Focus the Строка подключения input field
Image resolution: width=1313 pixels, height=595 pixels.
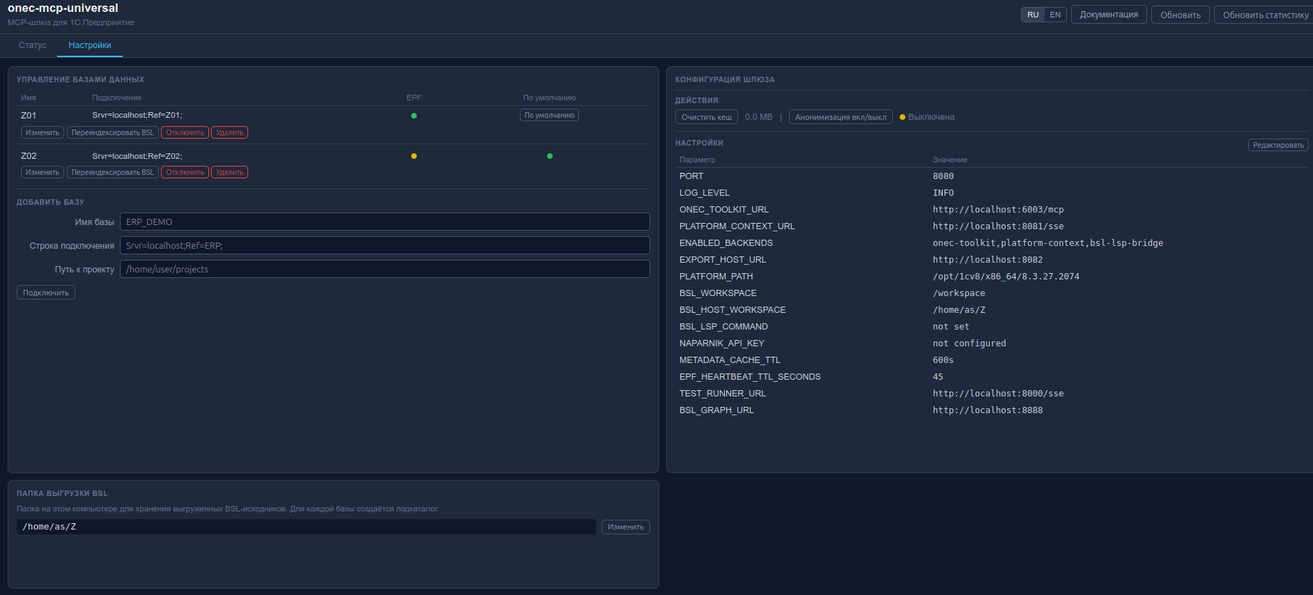coord(385,245)
